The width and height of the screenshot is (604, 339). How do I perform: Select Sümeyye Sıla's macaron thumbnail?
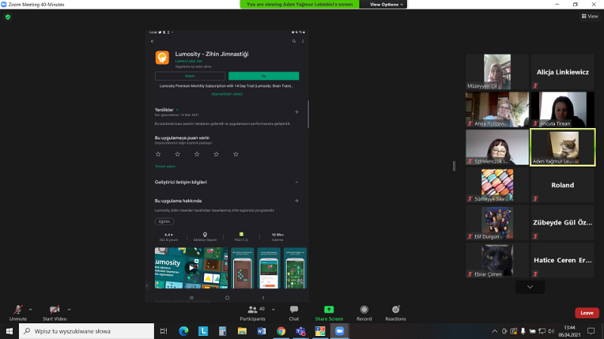pos(497,185)
